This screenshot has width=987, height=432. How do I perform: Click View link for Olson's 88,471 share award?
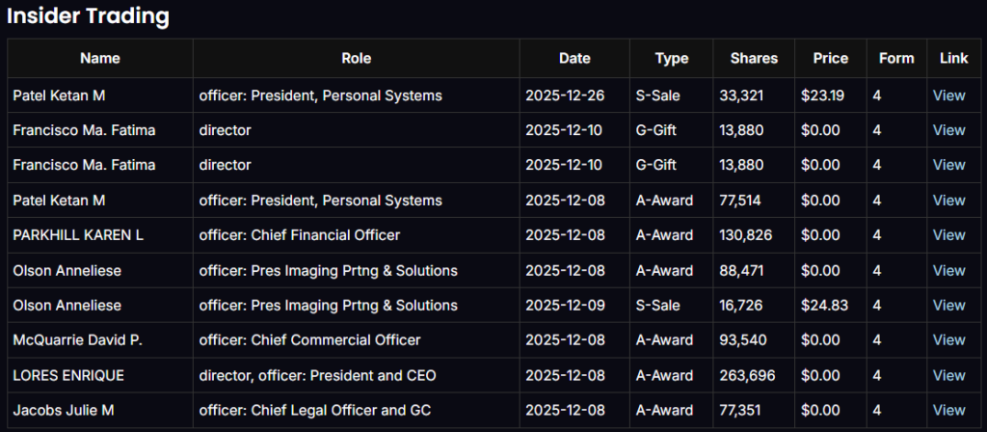click(948, 270)
